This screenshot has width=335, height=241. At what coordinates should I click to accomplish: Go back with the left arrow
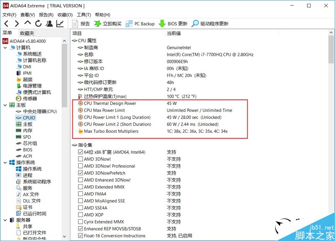point(6,23)
